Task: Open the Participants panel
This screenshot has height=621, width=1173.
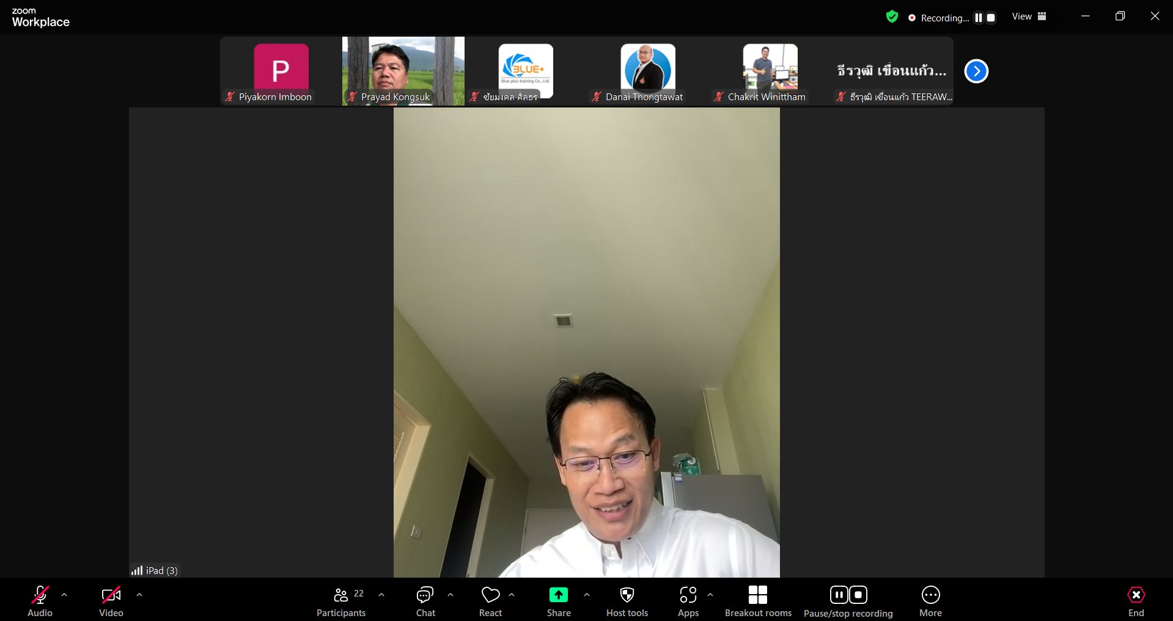Action: coord(341,601)
